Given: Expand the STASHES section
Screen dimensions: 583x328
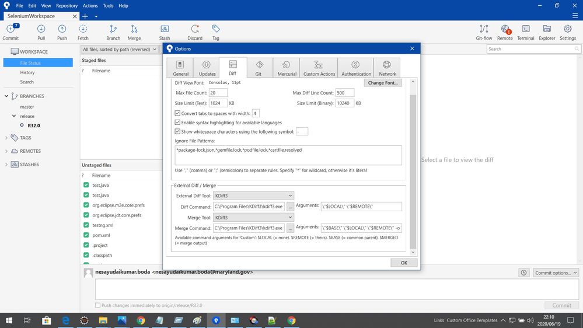Looking at the screenshot, I should tap(6, 165).
